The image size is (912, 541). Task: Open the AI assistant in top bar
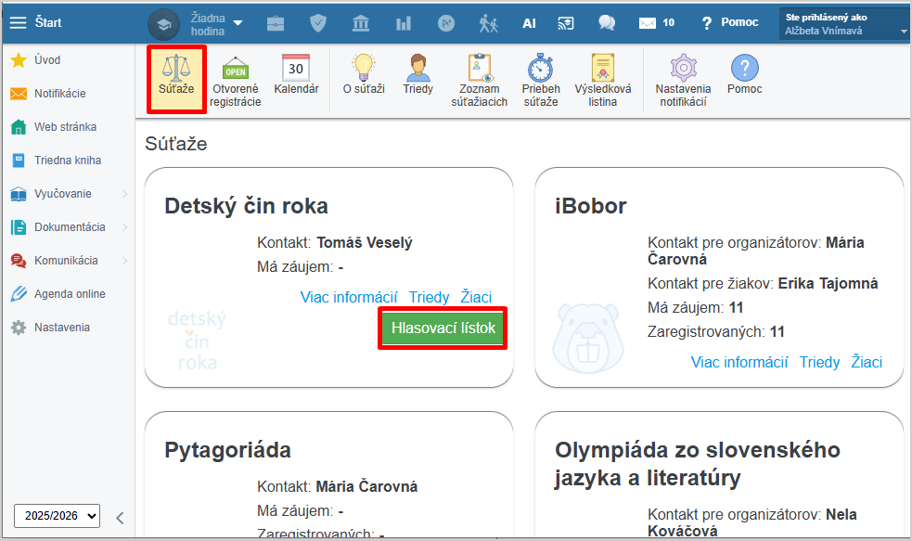coord(529,22)
